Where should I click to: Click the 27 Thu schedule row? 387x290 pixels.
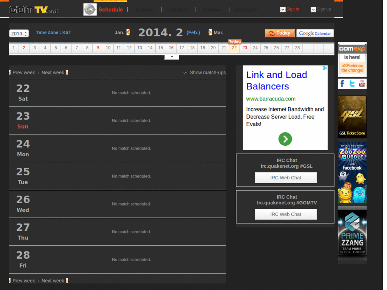click(x=117, y=232)
